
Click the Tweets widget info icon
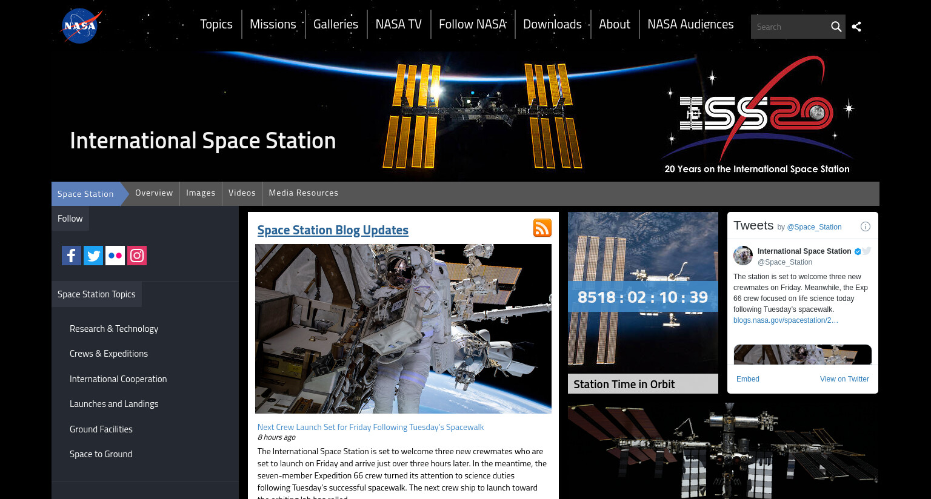(x=866, y=226)
